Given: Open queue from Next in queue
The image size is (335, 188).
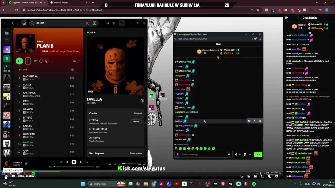Looking at the screenshot, I should (x=136, y=153).
